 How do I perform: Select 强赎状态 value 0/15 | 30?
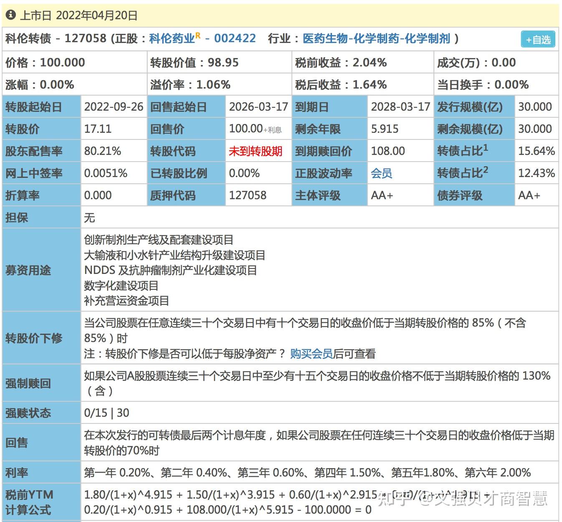(106, 413)
